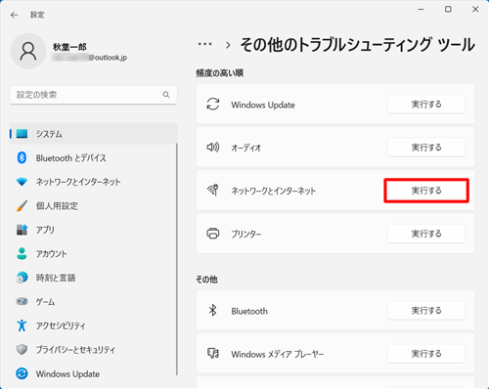Open Bluetooth とデバイス settings
The width and height of the screenshot is (489, 389).
point(94,157)
